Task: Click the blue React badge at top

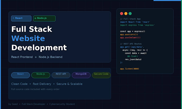Action: (x=21, y=18)
